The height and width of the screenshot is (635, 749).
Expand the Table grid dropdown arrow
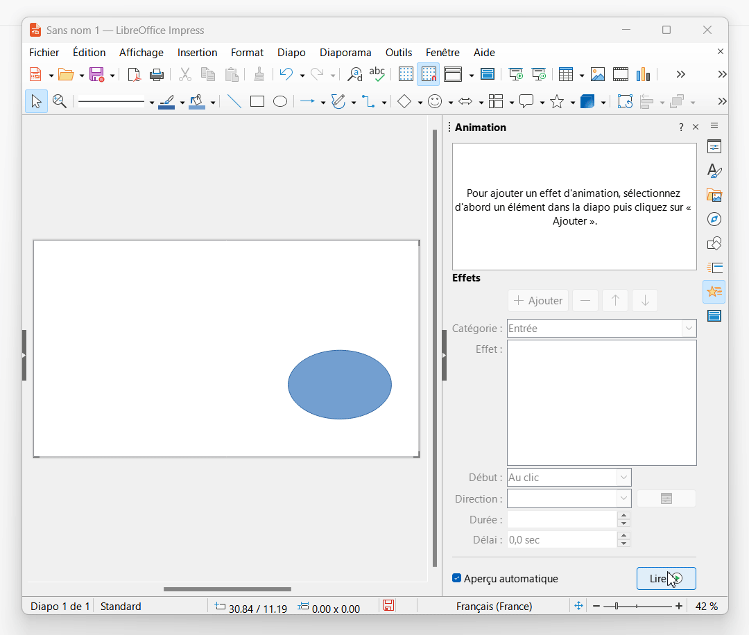click(581, 76)
